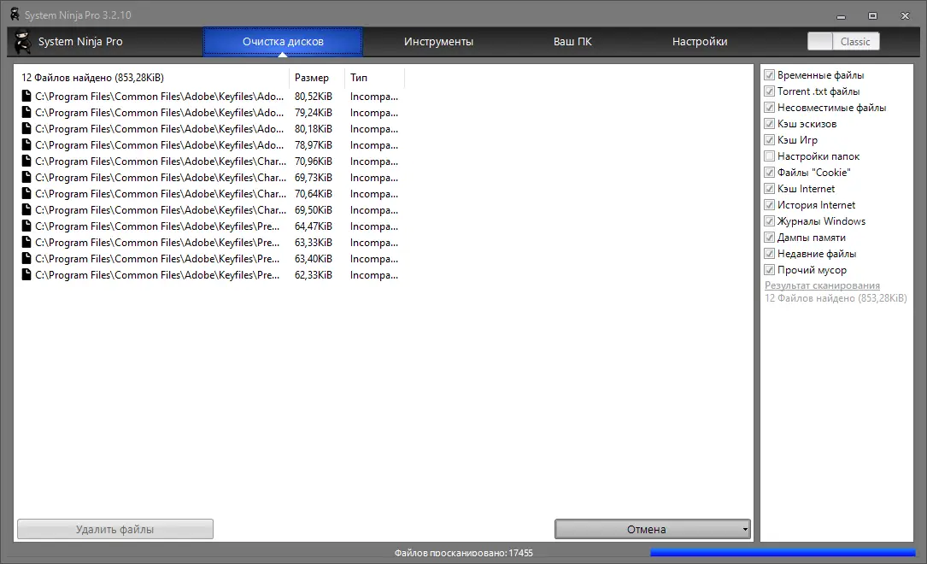Open the Результат сканирования link
The image size is (927, 564).
pos(822,285)
